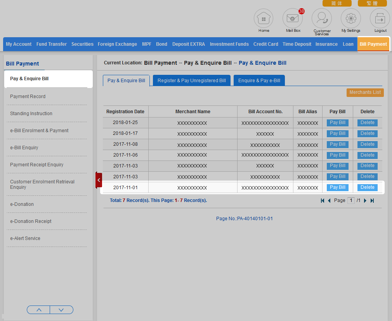
Task: Open the Fund Transfer menu
Action: [52, 44]
